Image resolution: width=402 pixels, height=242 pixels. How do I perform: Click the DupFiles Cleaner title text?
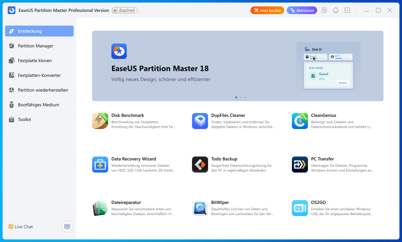tap(228, 115)
